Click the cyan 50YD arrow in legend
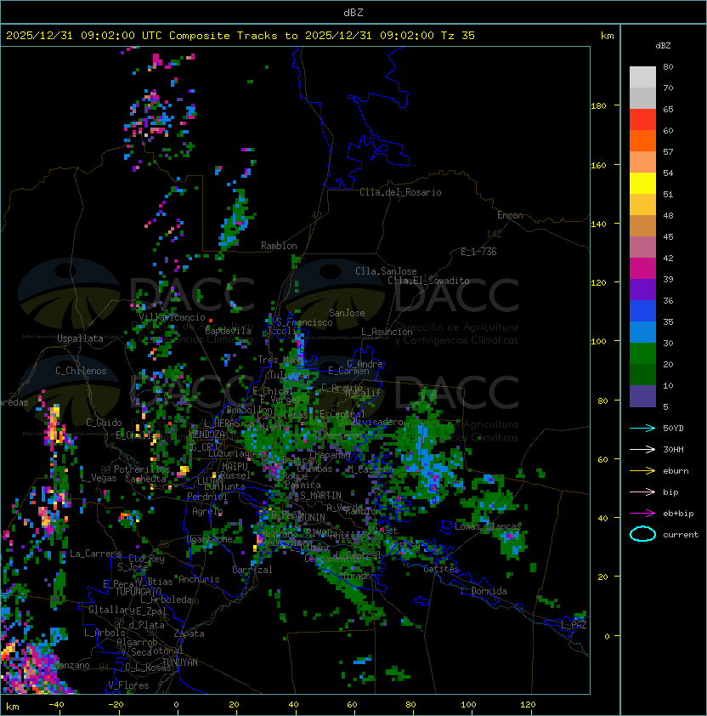 [x=642, y=429]
